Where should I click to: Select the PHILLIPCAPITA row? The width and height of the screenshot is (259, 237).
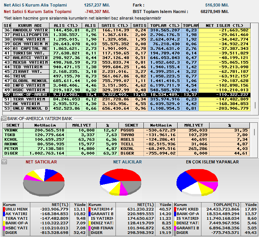click(x=127, y=35)
